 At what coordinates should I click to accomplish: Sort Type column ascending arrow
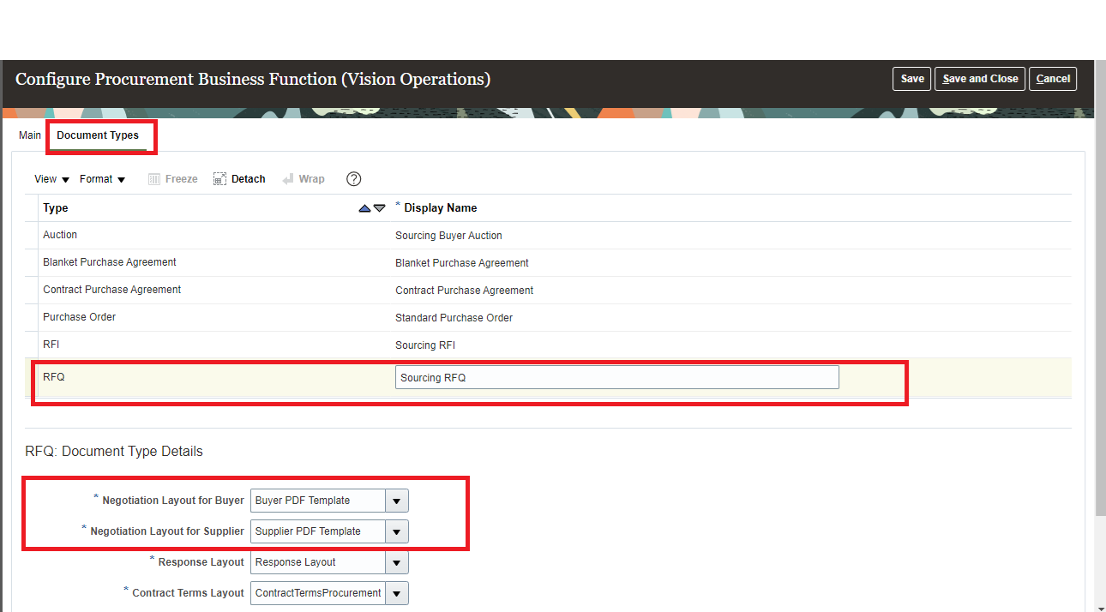(364, 208)
